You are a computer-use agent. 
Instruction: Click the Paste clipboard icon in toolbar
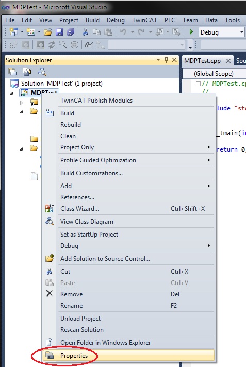108,32
